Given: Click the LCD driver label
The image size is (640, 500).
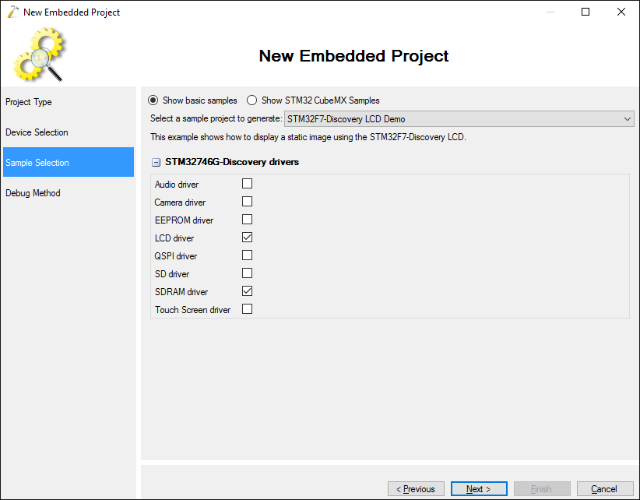Looking at the screenshot, I should point(174,238).
